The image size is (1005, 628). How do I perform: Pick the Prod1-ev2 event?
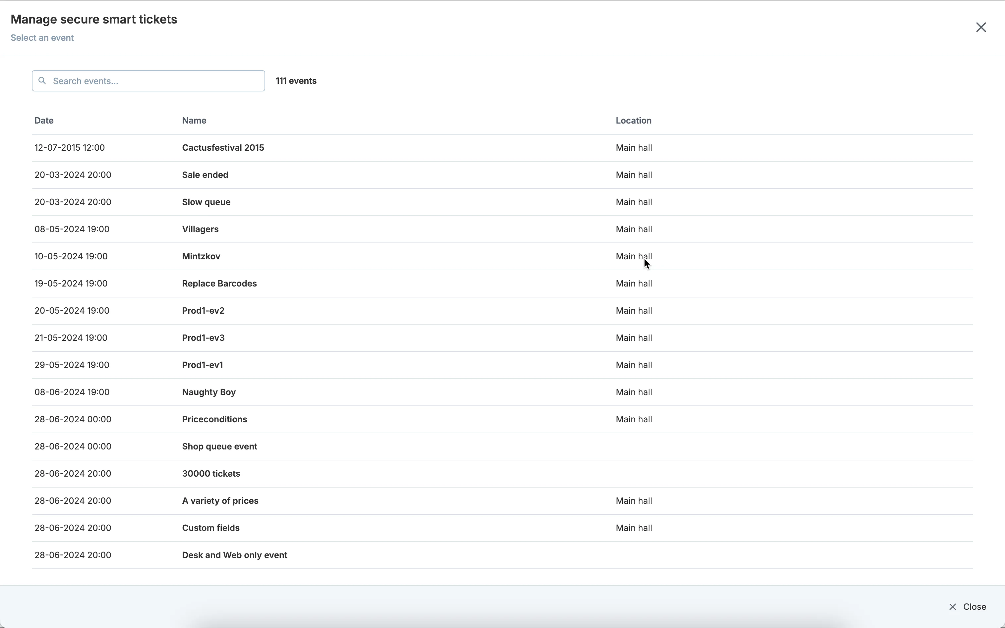point(502,311)
